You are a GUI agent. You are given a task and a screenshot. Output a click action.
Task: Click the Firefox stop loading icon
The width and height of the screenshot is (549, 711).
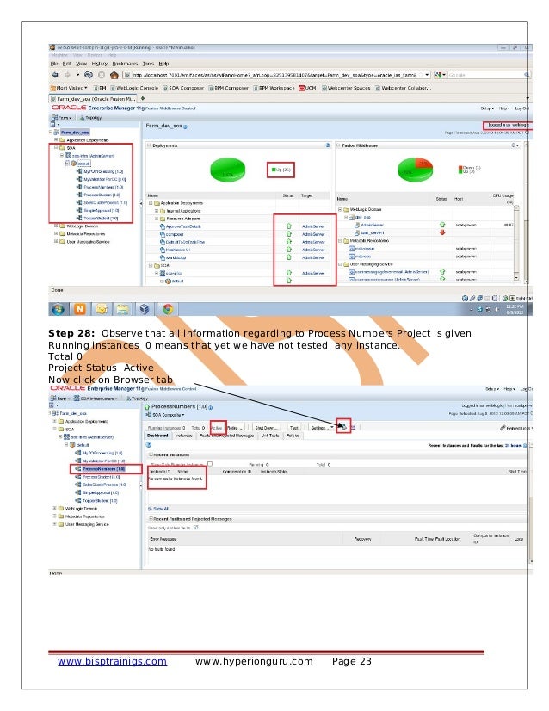(x=102, y=75)
